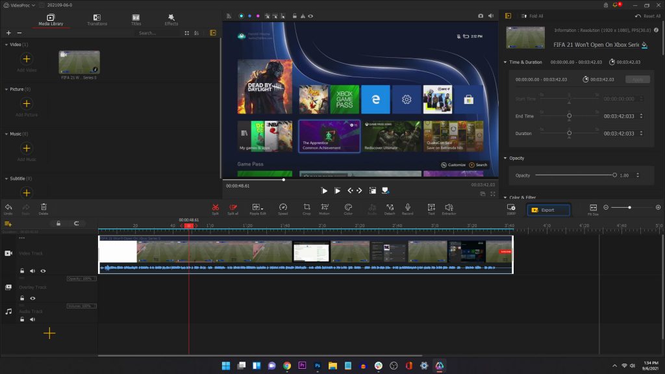Play the preview video
The height and width of the screenshot is (374, 665).
(324, 191)
